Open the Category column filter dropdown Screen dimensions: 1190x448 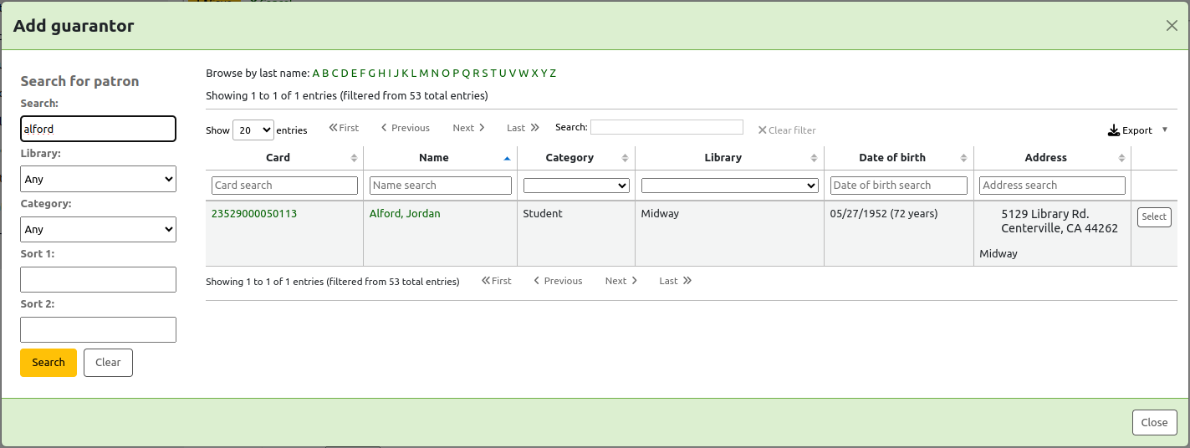576,186
